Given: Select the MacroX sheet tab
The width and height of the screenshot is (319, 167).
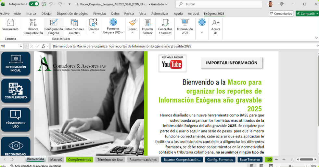Looking at the screenshot, I should click(x=56, y=160).
